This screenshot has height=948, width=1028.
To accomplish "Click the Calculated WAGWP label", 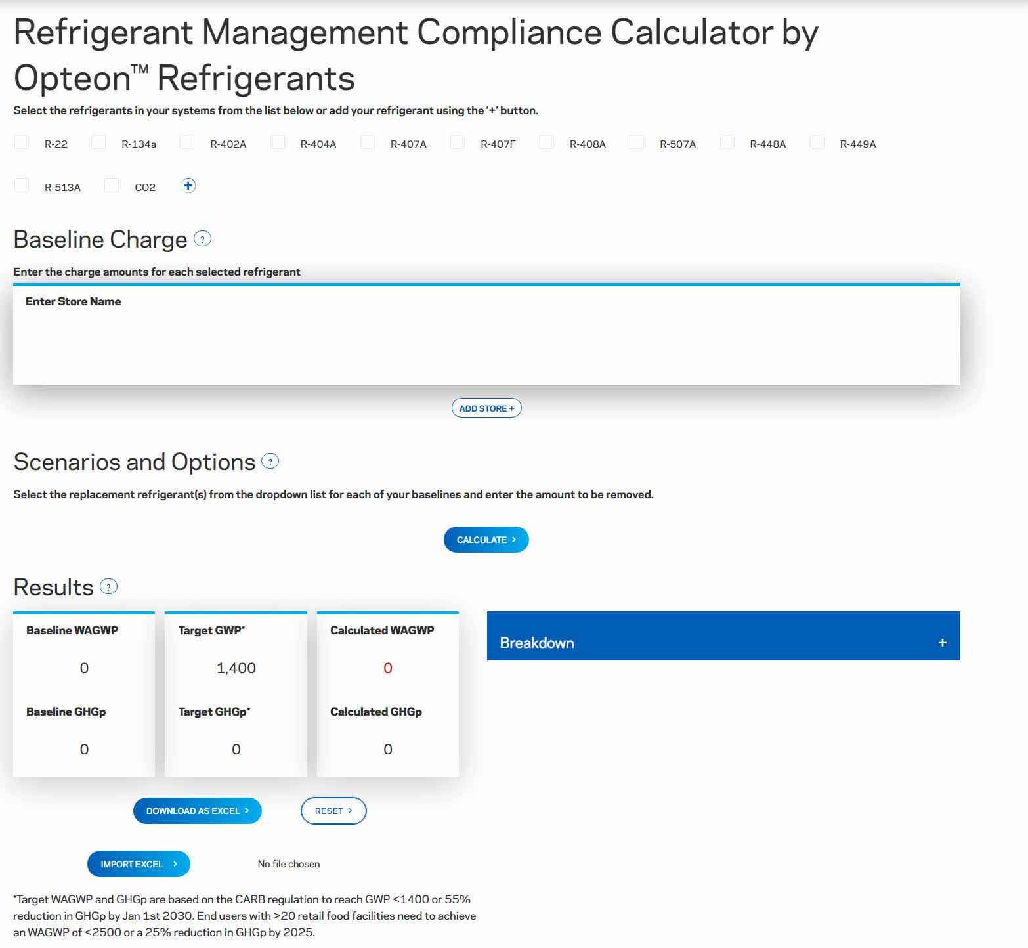I will 382,630.
